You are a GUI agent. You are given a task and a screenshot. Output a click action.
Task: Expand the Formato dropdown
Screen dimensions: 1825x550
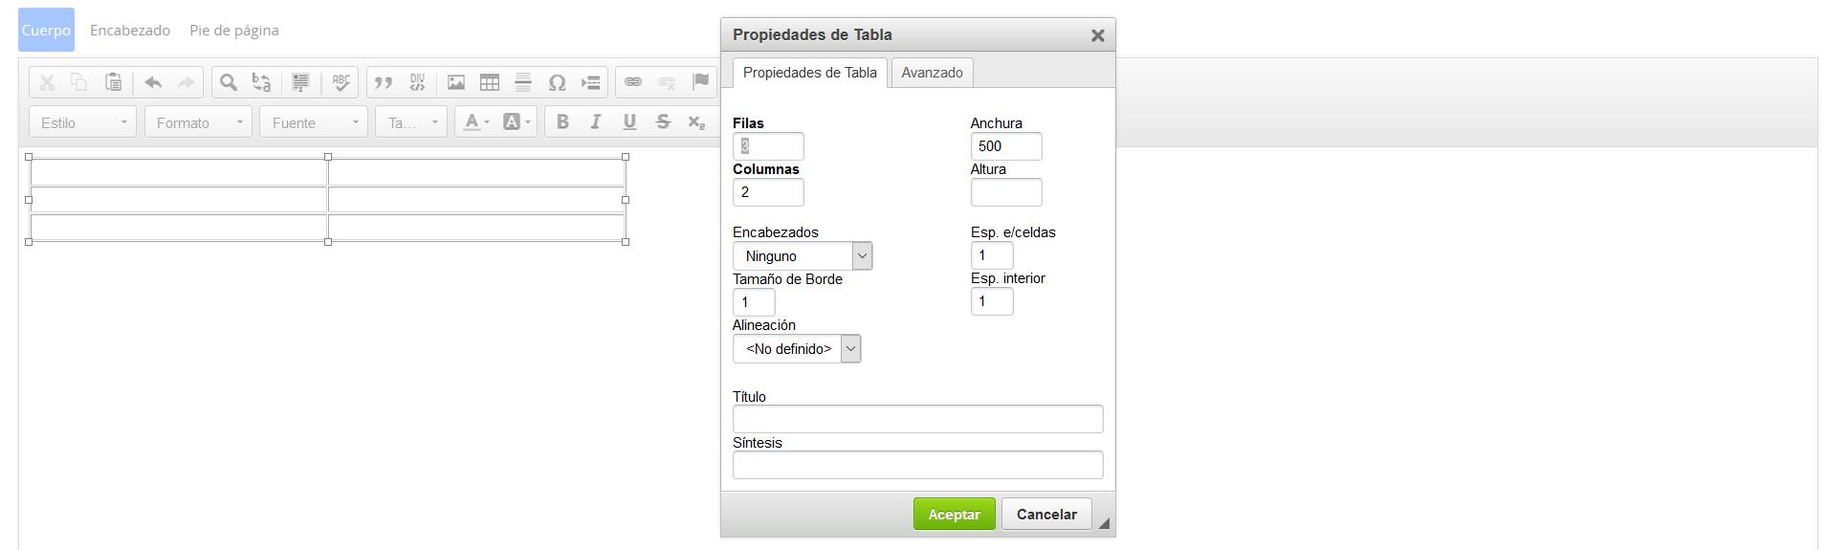(x=198, y=122)
